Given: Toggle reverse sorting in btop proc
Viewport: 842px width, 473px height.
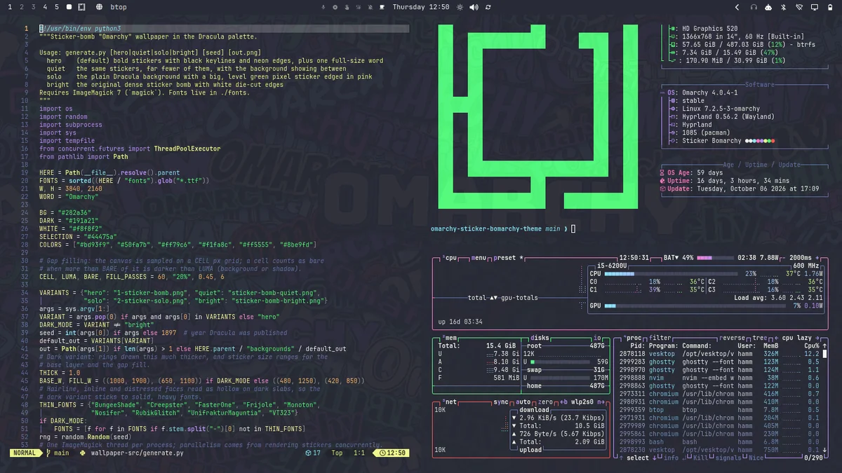Looking at the screenshot, I should 733,338.
